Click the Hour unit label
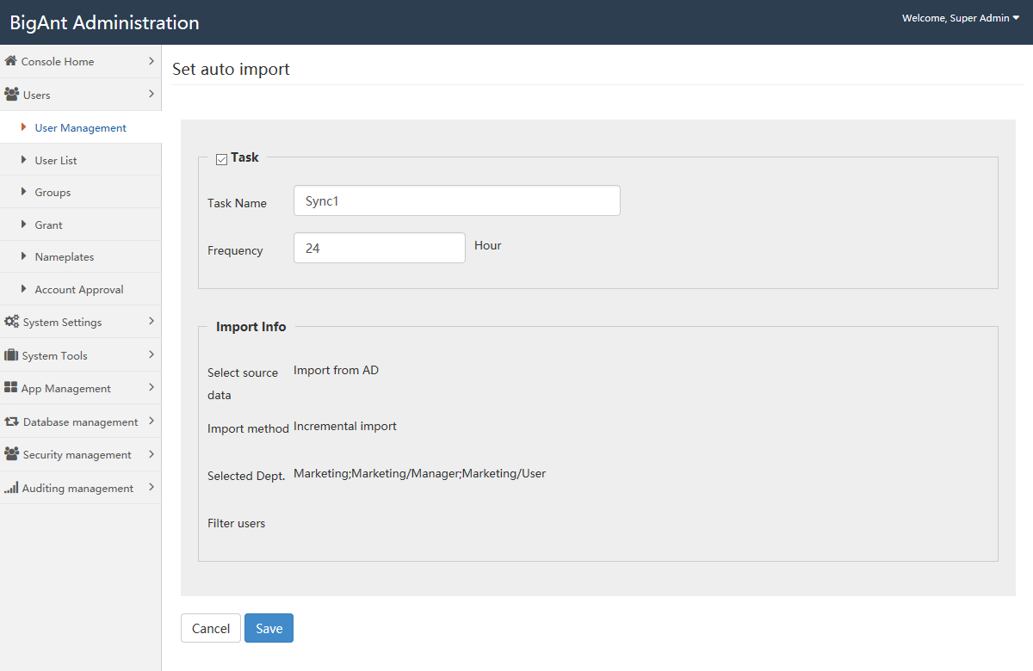 coord(488,245)
